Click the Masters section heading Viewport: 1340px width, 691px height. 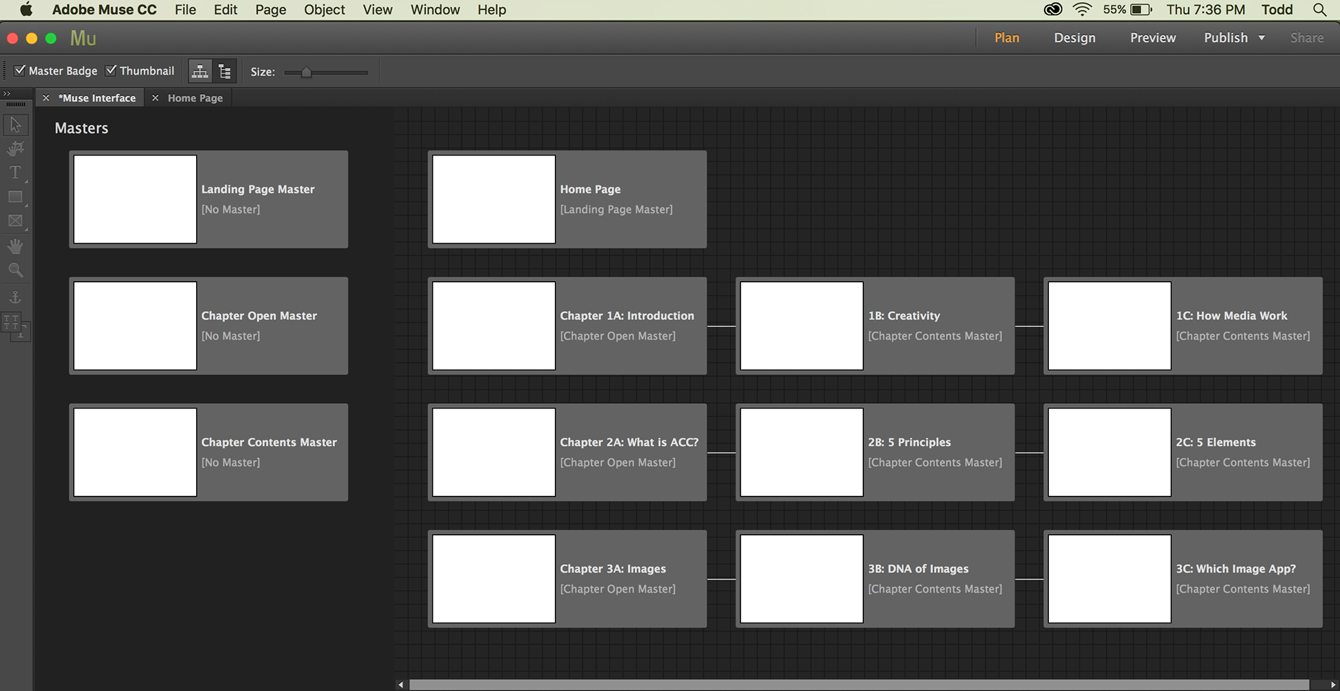(82, 128)
